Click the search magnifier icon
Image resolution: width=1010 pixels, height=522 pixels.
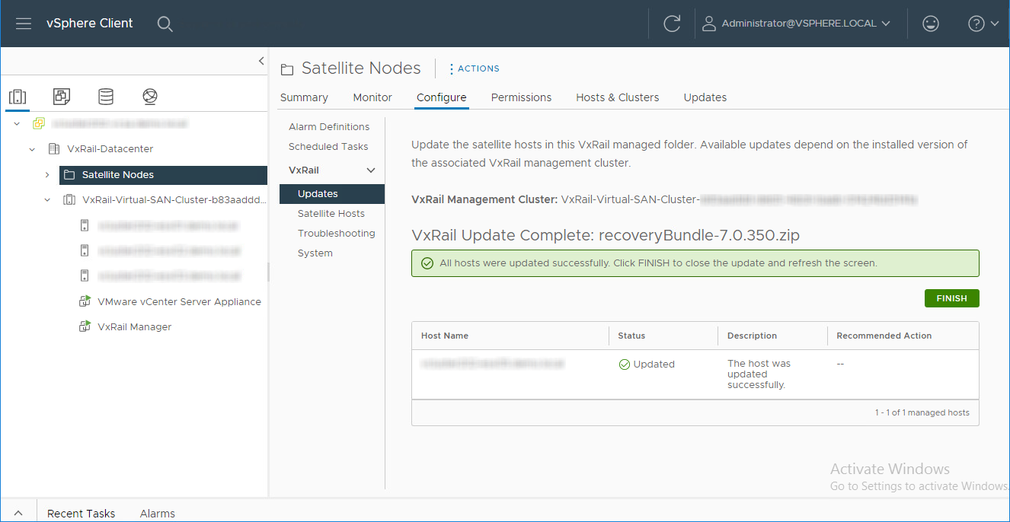pos(165,24)
